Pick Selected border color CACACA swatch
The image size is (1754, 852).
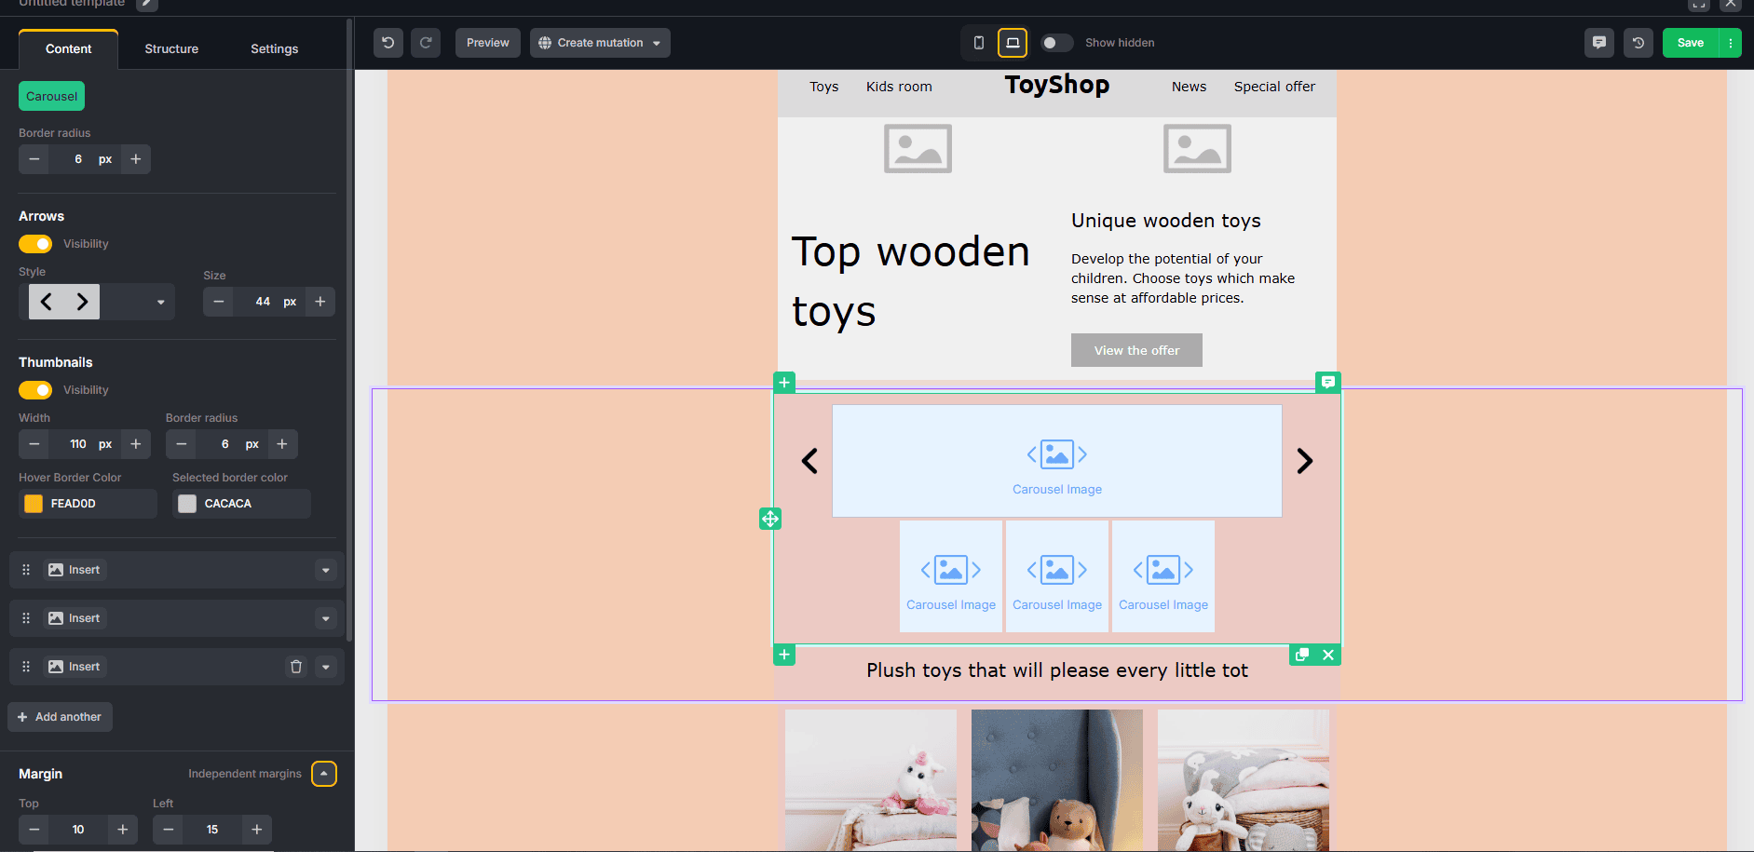[187, 504]
